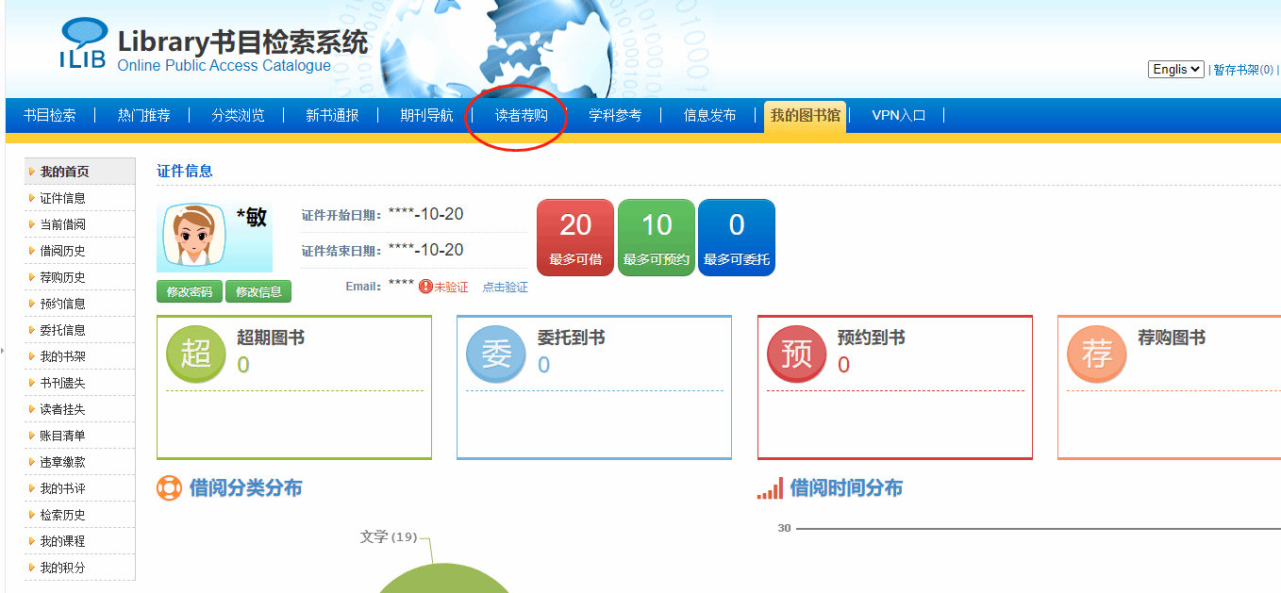Click the green 超 overdue books icon
This screenshot has width=1281, height=593.
pyautogui.click(x=195, y=354)
